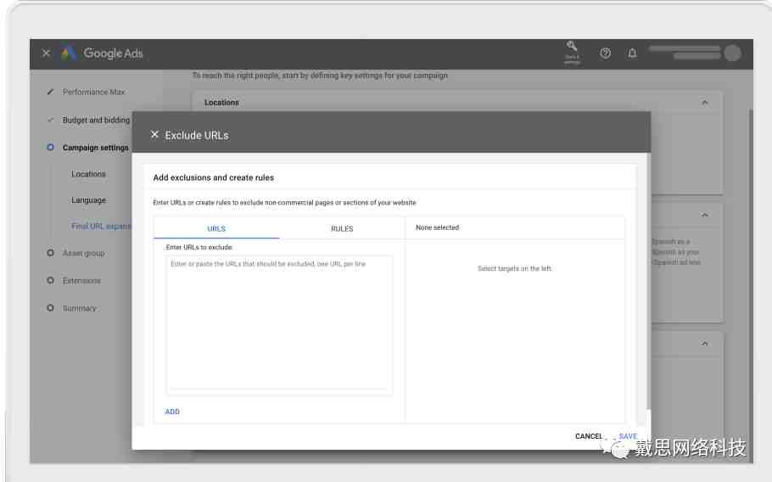Screen dimensions: 772x482
Task: Go to Final URL expansion sub-item
Action: click(101, 226)
